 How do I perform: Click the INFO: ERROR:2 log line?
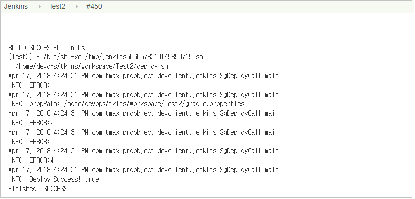(x=31, y=123)
